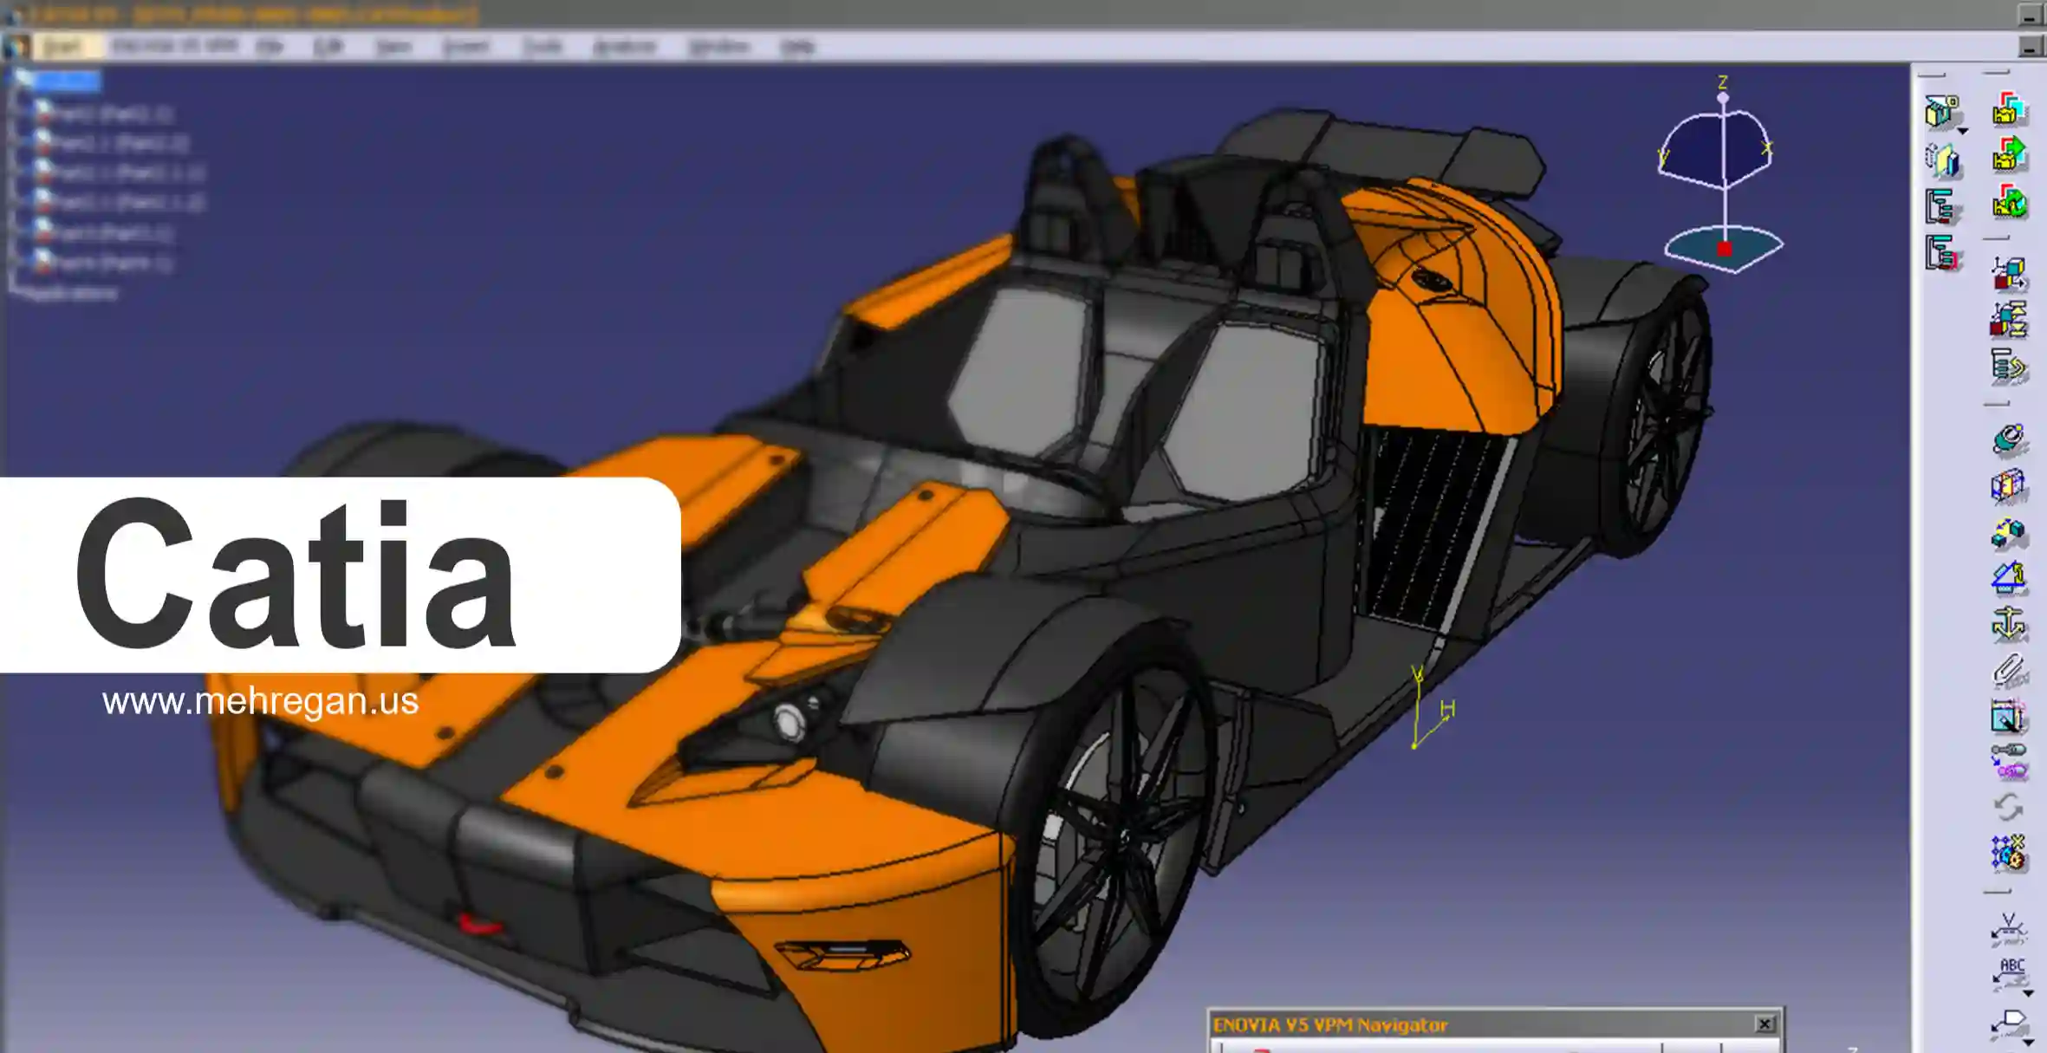
Task: Expand the dropdown arrow under ABC text tool
Action: 2029,993
